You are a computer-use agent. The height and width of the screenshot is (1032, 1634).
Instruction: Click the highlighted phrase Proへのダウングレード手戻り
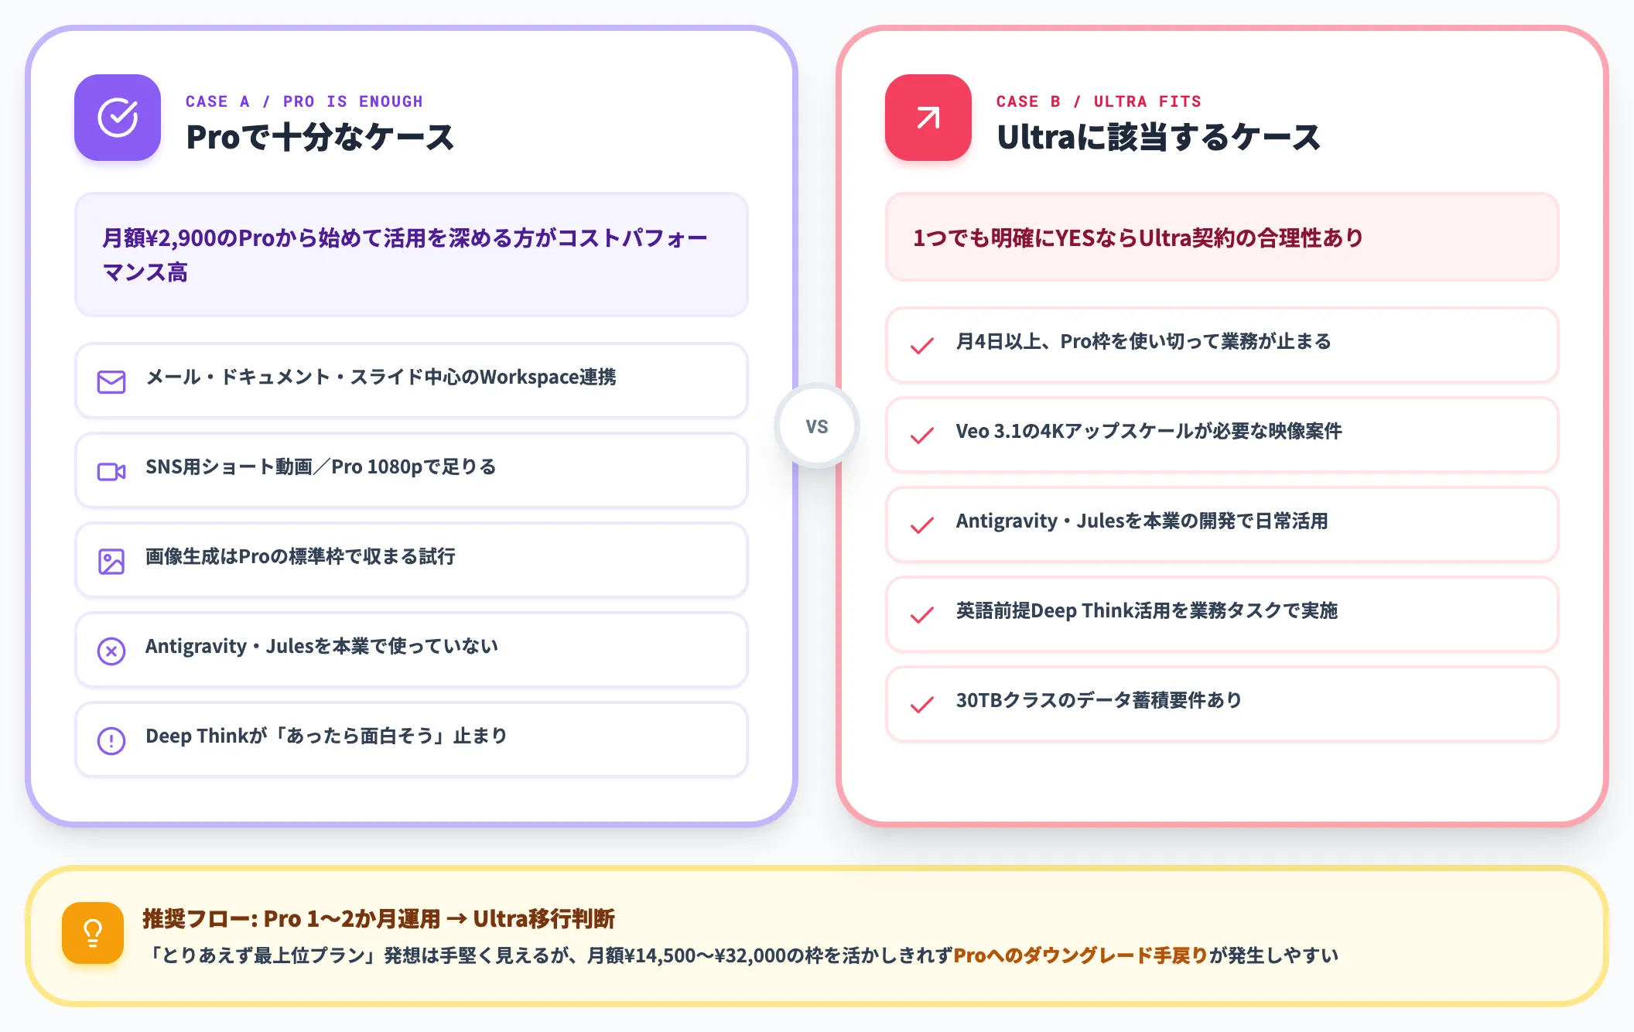[x=1081, y=956]
